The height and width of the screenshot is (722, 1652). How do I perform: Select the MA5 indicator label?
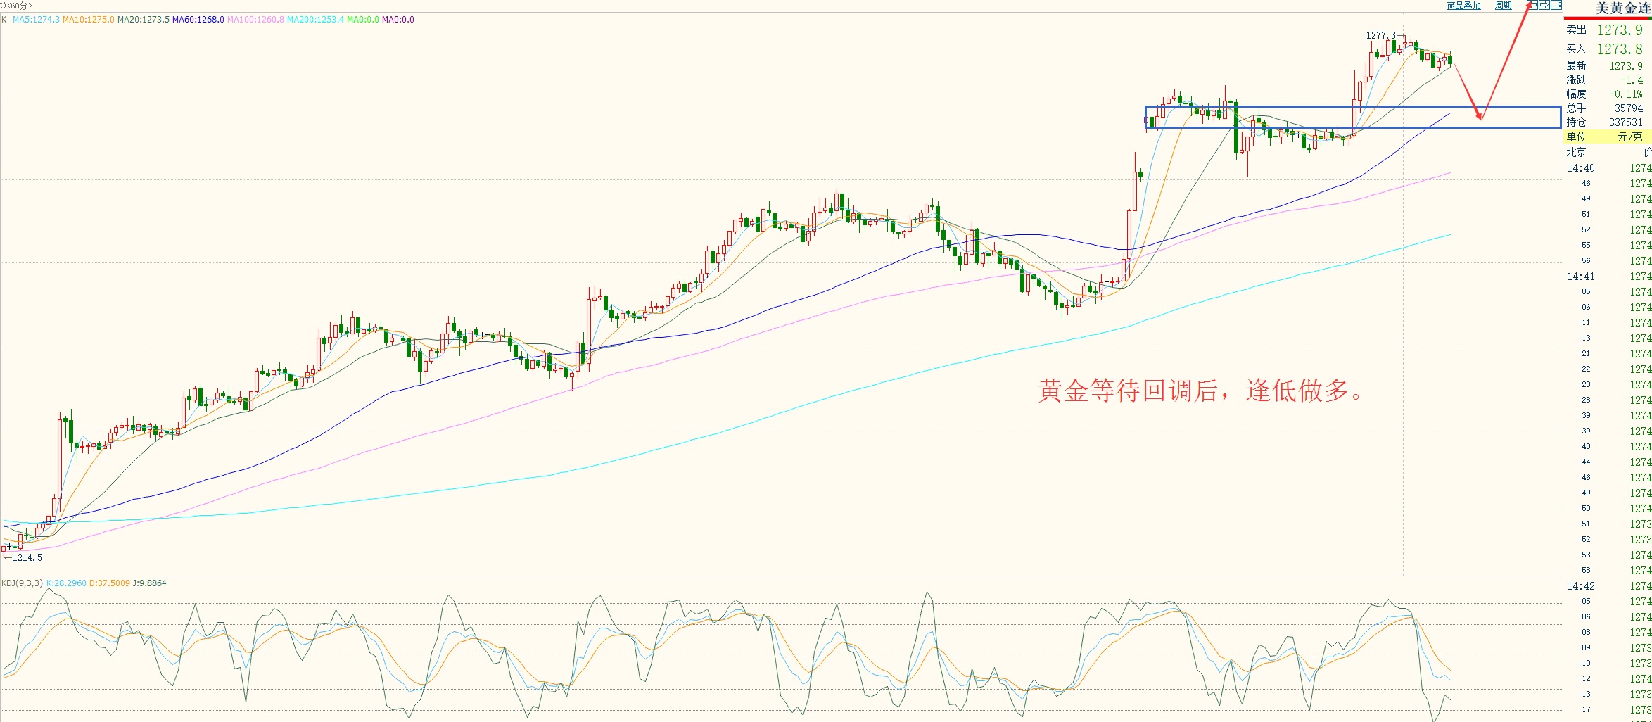click(36, 20)
